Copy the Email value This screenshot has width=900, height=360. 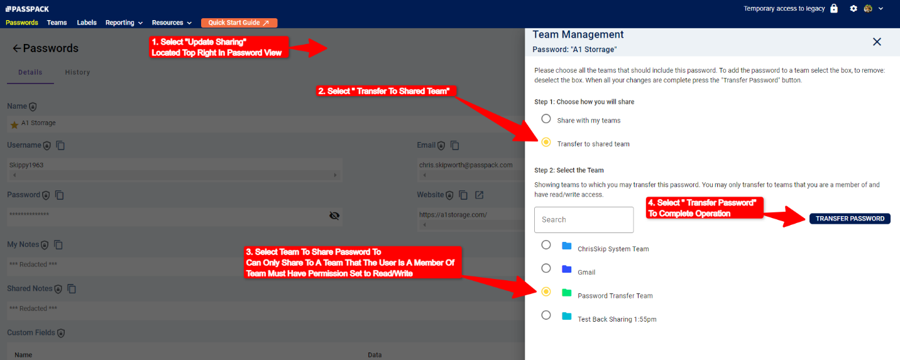click(455, 146)
